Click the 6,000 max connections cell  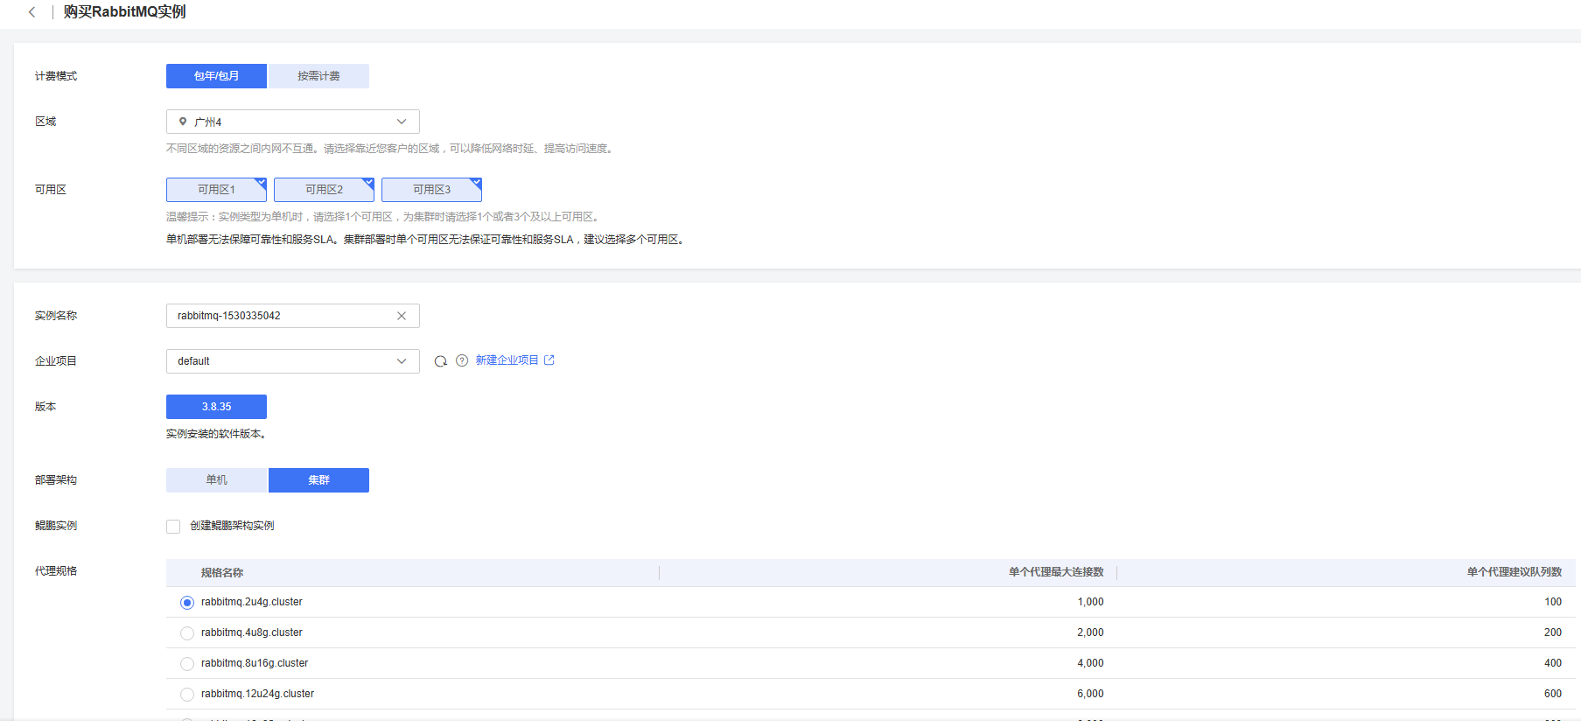(x=1090, y=694)
